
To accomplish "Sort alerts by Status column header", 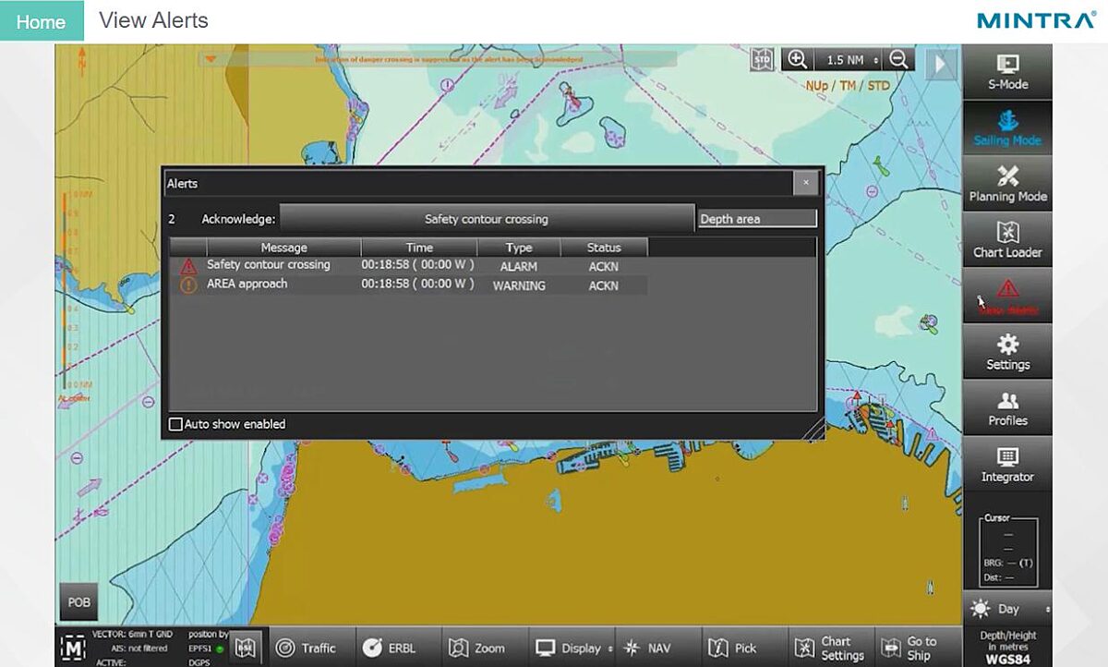I will (x=604, y=247).
